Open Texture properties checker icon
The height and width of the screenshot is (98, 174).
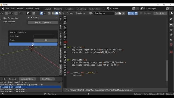click(171, 52)
